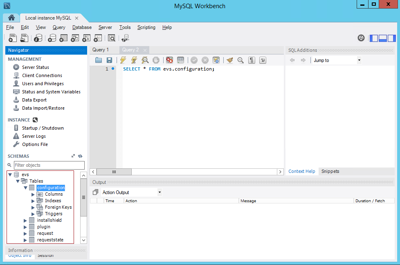The width and height of the screenshot is (400, 265).
Task: Run EXPLAIN on the current statement
Action: click(145, 60)
